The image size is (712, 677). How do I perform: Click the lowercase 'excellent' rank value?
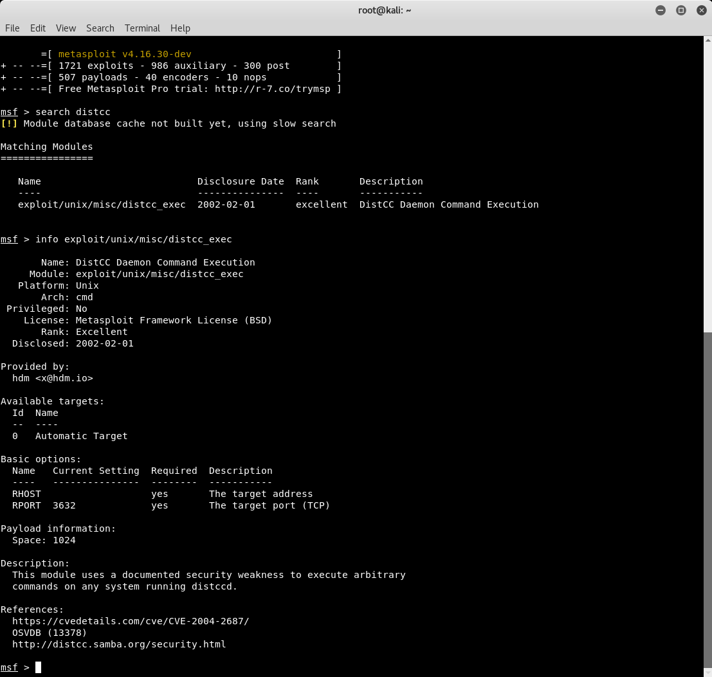click(322, 204)
